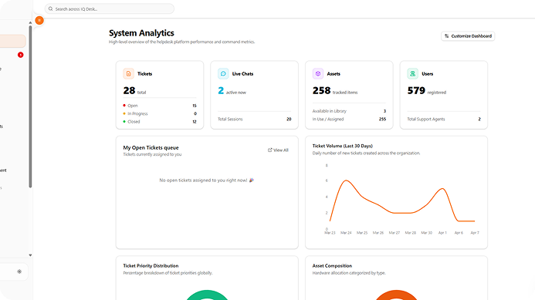Screen dimensions: 535x300
Task: Click the Mar 24 peak on ticket chart
Action: click(x=346, y=180)
